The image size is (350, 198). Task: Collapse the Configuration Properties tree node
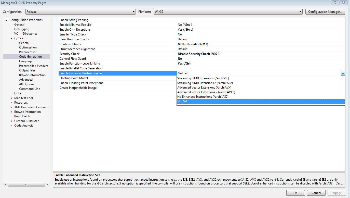point(6,20)
